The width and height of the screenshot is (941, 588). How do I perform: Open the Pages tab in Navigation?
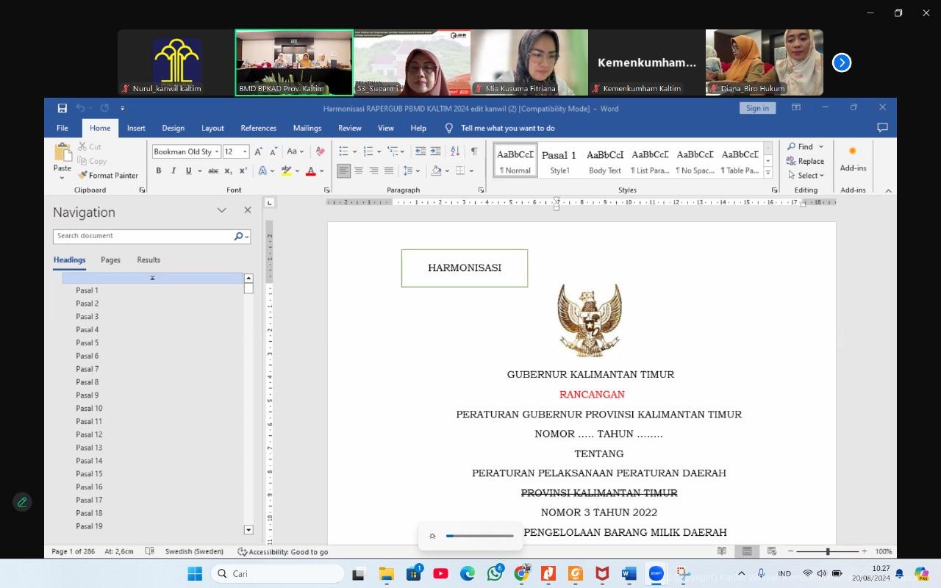(110, 259)
